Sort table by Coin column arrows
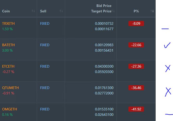The width and height of the screenshot is (173, 121). click(x=33, y=11)
